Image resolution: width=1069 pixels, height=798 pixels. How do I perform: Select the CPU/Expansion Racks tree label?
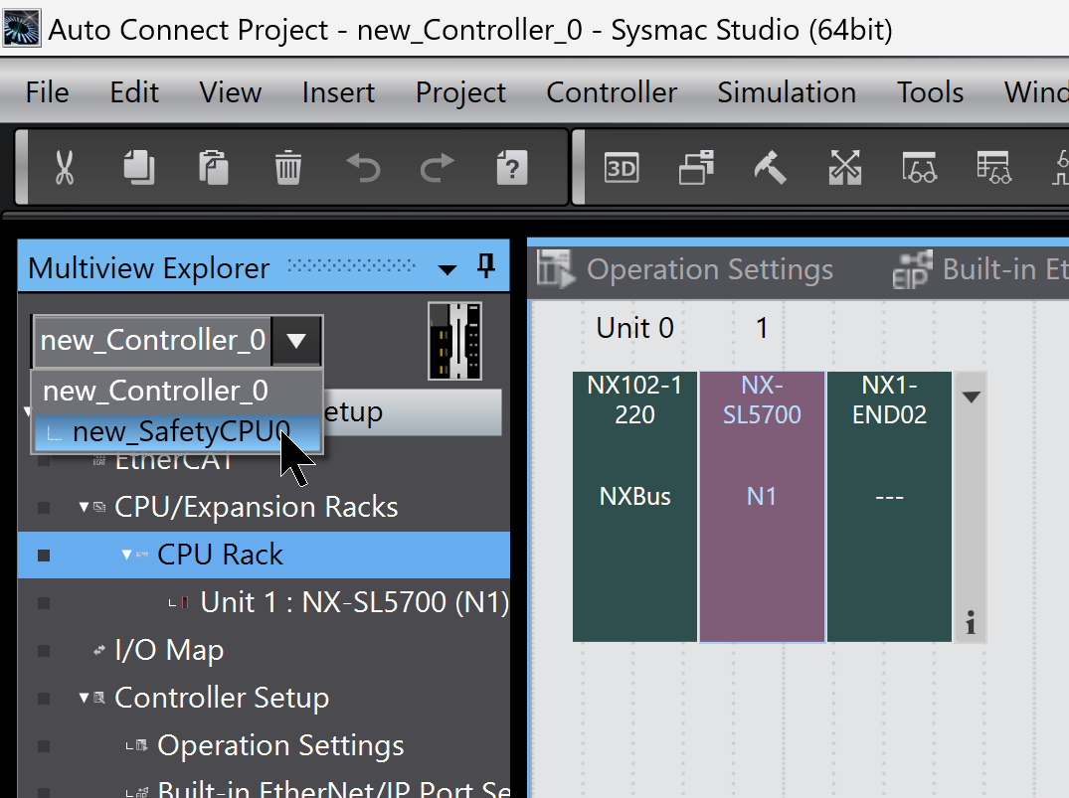257,507
